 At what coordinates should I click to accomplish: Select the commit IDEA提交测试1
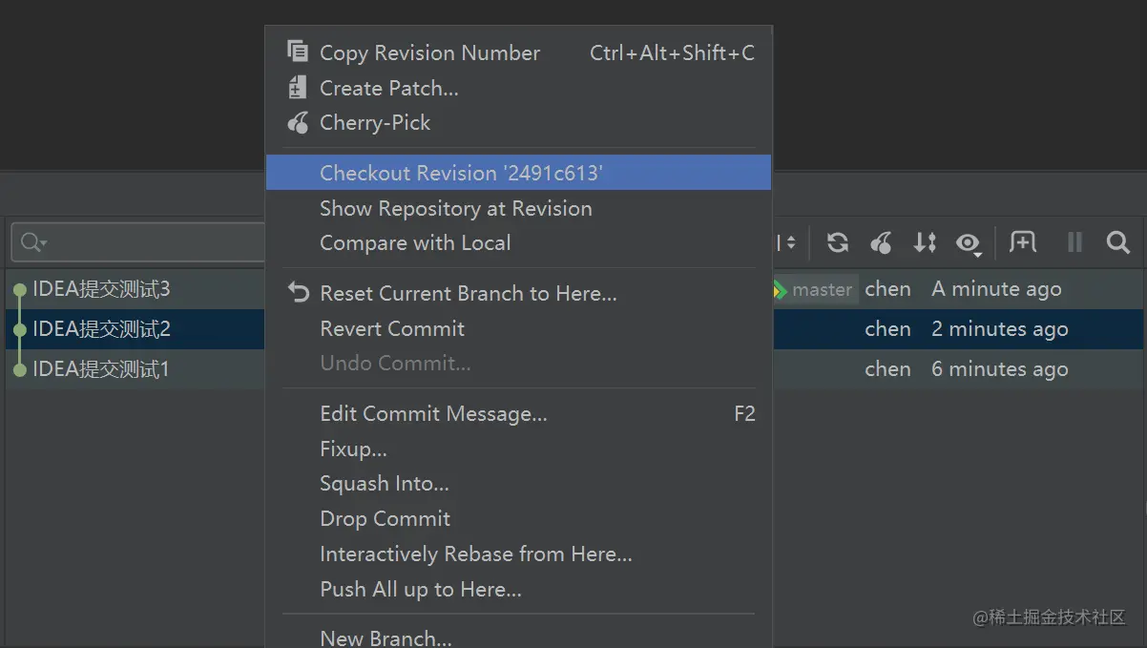click(x=101, y=369)
